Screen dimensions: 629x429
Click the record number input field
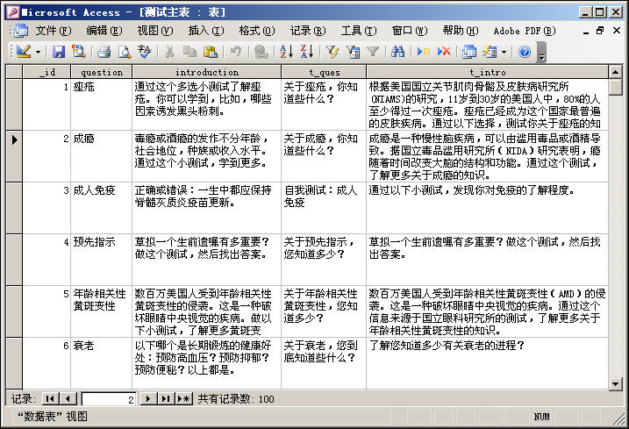point(109,399)
